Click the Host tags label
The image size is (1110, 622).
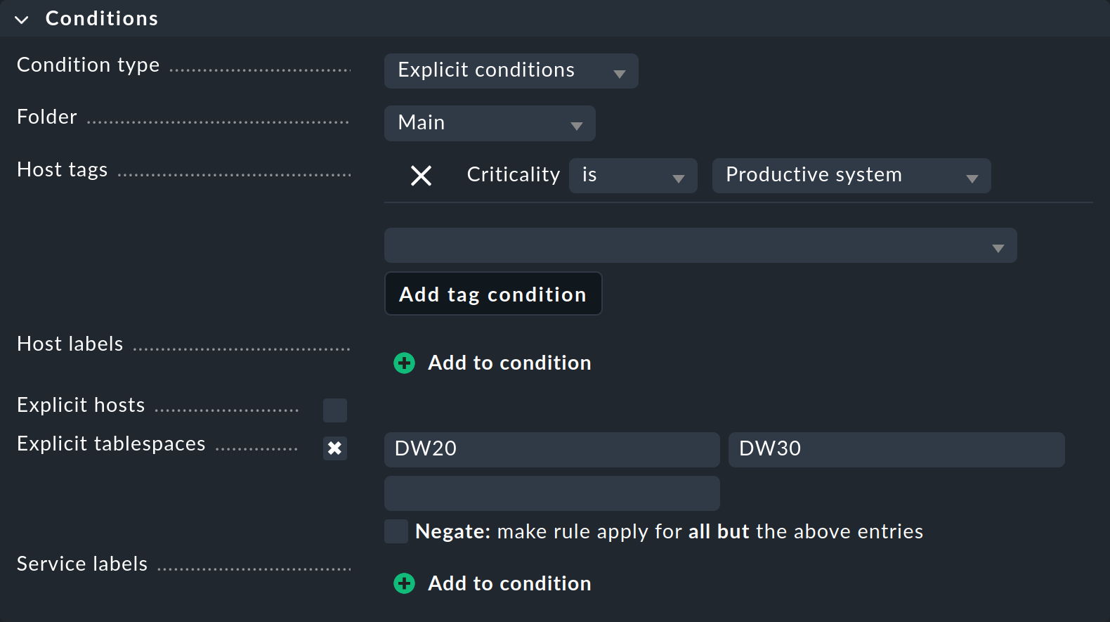click(63, 169)
